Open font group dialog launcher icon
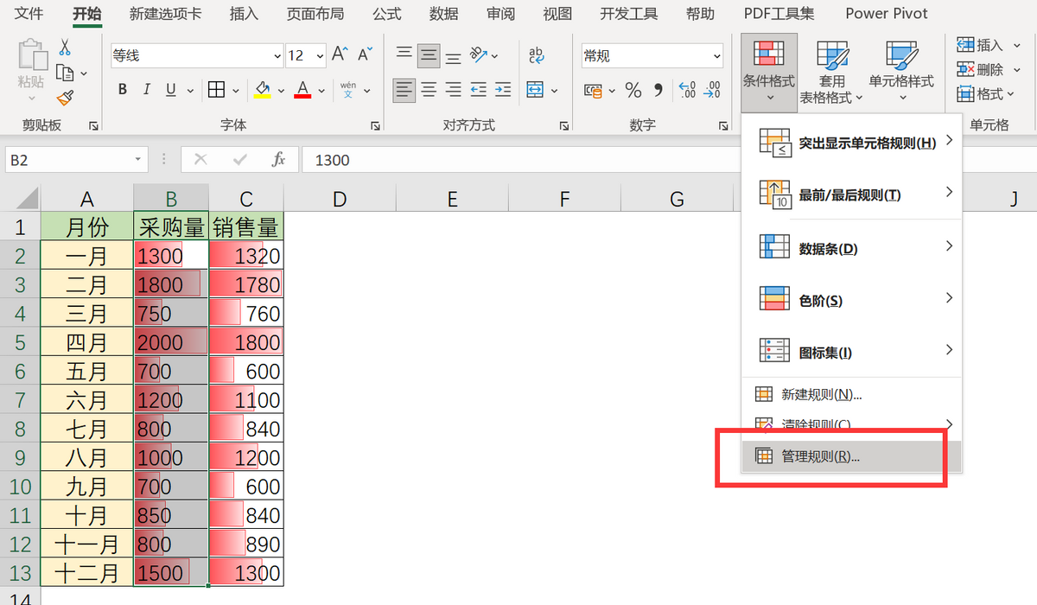The height and width of the screenshot is (605, 1037). 375,126
